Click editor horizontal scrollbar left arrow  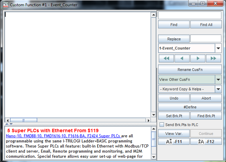(8, 120)
